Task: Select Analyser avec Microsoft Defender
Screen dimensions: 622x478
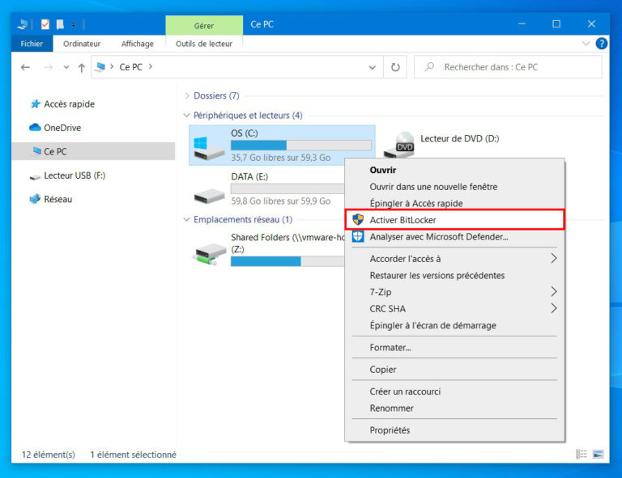Action: [438, 237]
